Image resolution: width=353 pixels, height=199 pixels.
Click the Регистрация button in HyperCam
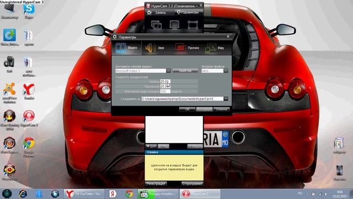tap(156, 184)
